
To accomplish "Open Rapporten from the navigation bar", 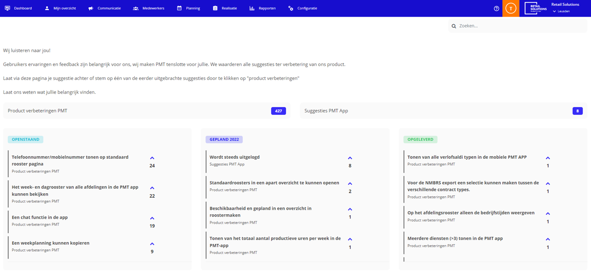I will click(x=263, y=8).
